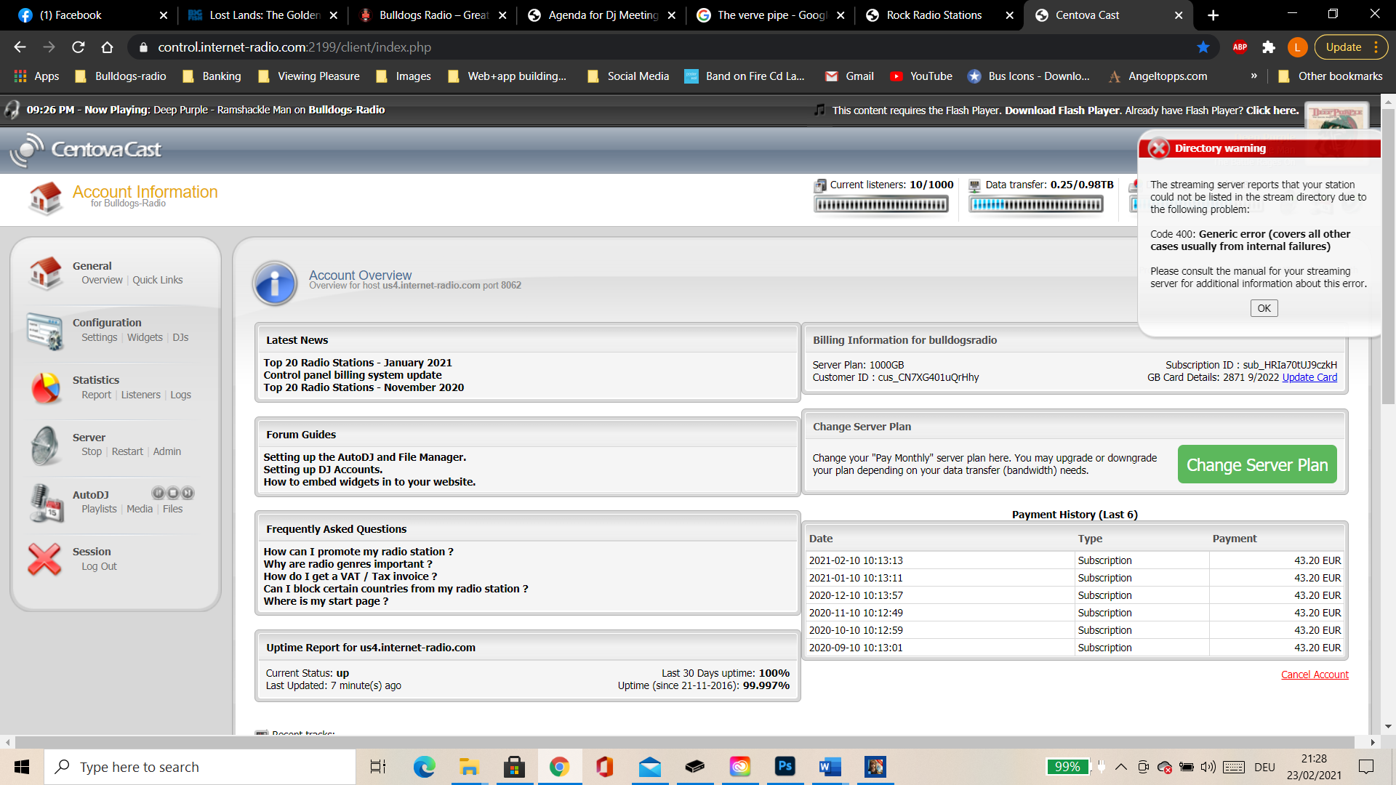Image resolution: width=1396 pixels, height=785 pixels.
Task: Click the AutoDJ equalizer control icon
Action: pos(158,493)
